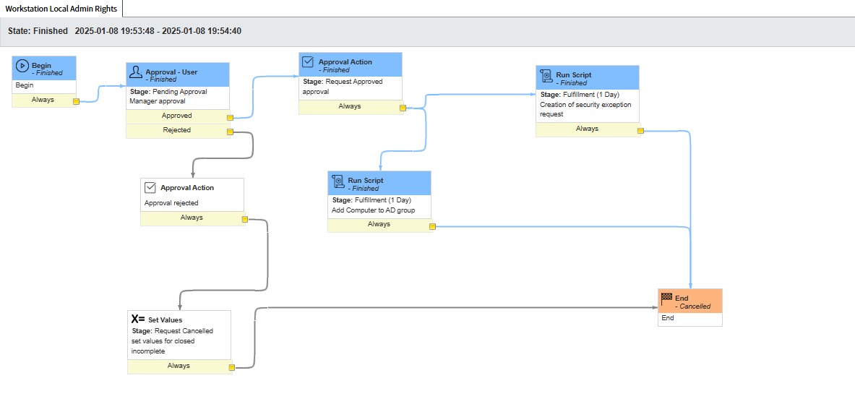
Task: Select the Always condition under Begin
Action: click(x=43, y=100)
